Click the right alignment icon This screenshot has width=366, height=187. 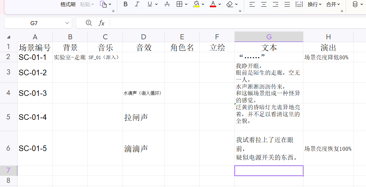tap(275, 4)
